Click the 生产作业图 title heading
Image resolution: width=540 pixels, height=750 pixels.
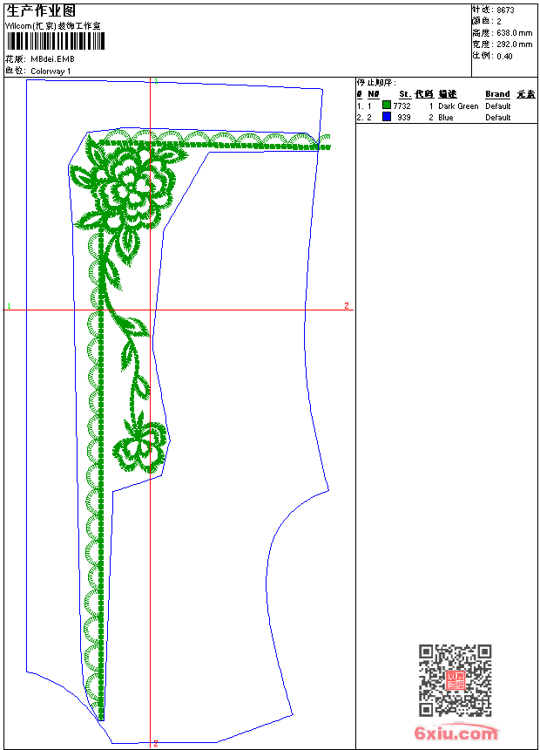pyautogui.click(x=41, y=10)
